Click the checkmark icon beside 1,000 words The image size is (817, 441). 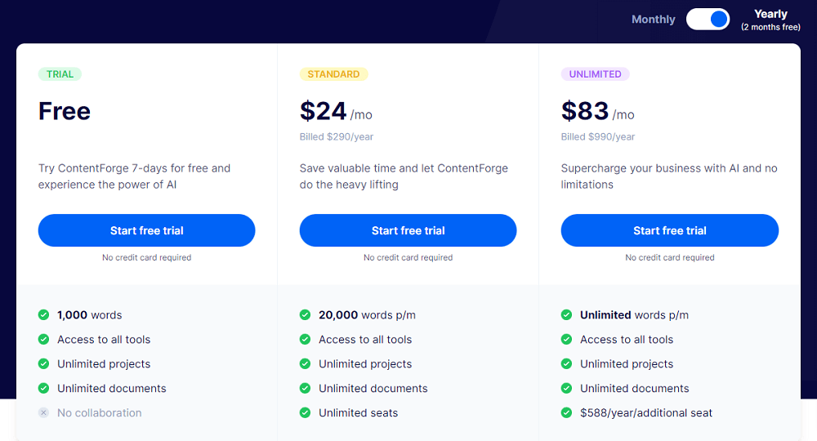click(x=44, y=315)
